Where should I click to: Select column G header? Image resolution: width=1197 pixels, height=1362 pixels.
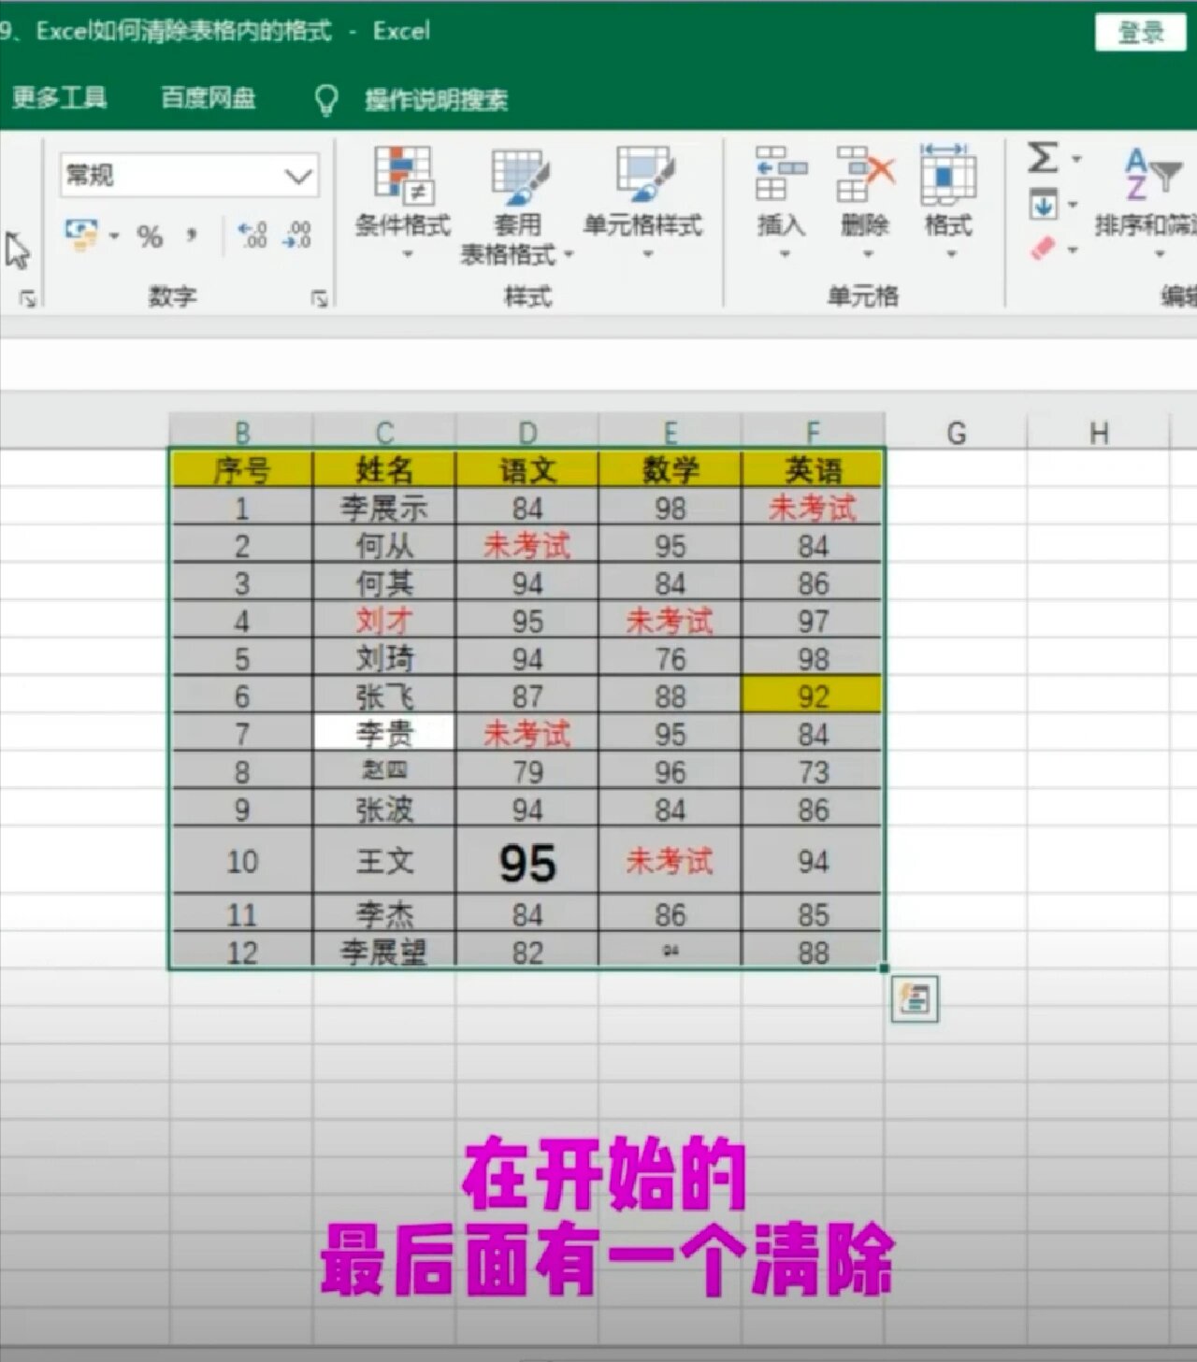(956, 433)
